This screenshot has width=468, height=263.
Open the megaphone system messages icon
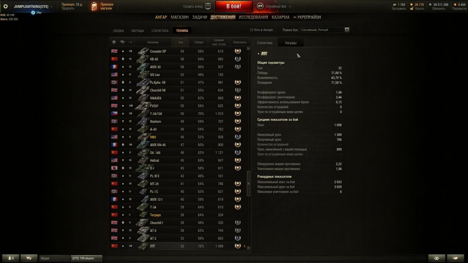455,258
